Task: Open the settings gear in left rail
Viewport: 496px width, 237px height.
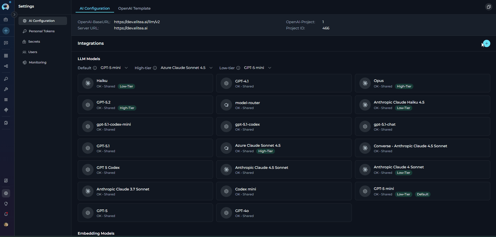Action: click(6, 193)
